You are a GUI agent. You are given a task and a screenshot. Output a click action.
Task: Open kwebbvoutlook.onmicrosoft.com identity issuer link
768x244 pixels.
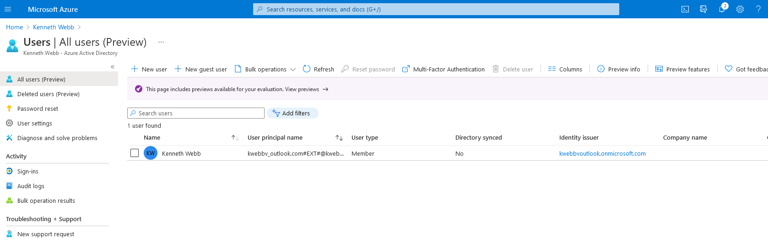coord(602,153)
